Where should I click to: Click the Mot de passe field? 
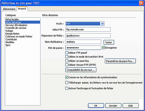(x=83, y=48)
